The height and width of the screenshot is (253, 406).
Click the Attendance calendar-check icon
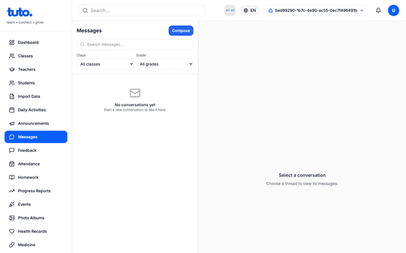tap(11, 164)
